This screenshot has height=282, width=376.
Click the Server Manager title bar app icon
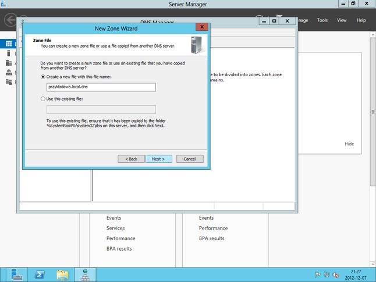coord(3,3)
